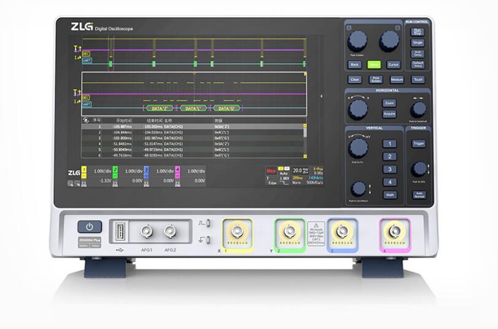Image resolution: width=498 pixels, height=329 pixels.
Task: Click the yellow channel 1 BNC input
Action: (237, 233)
